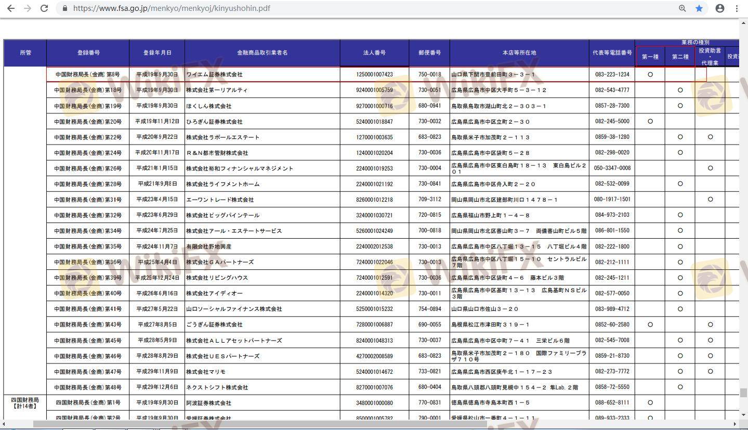Click the horizontal scrollbar right arrow
The height and width of the screenshot is (430, 748).
736,424
